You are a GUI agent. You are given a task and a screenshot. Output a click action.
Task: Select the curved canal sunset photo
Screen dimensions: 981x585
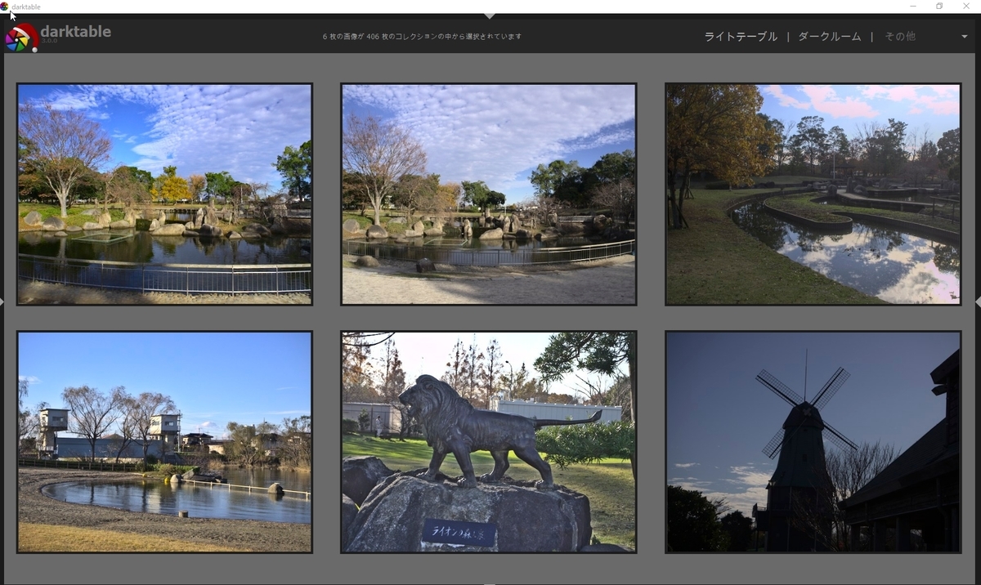click(x=813, y=194)
